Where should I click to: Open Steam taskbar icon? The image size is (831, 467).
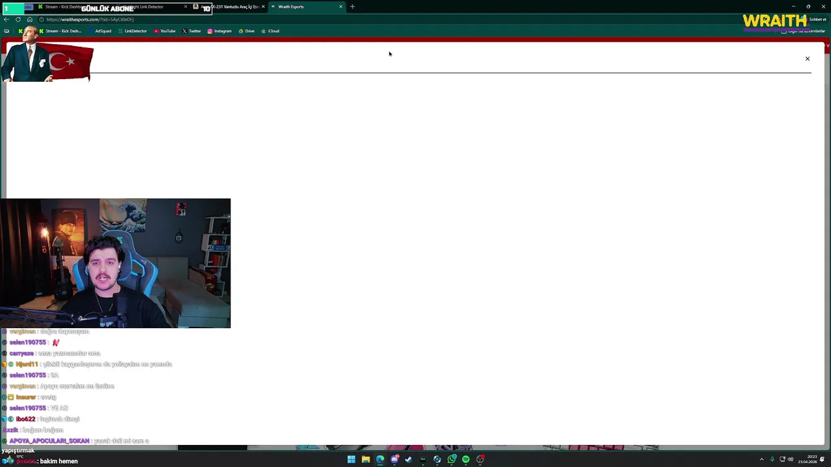click(408, 459)
